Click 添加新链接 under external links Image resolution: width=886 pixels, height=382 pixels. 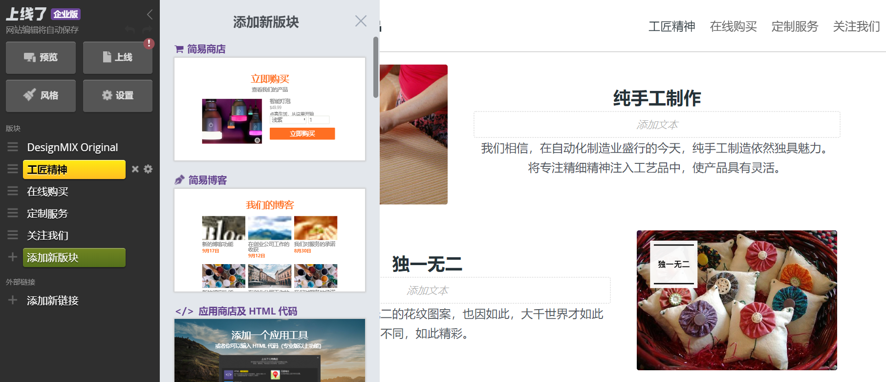pos(53,301)
